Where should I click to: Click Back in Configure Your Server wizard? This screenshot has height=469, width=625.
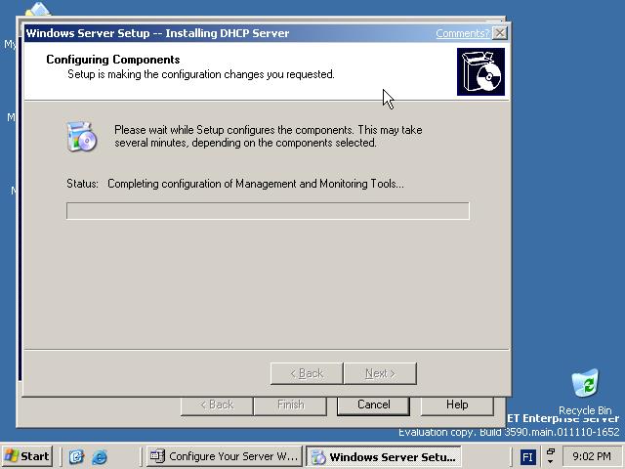coord(217,405)
